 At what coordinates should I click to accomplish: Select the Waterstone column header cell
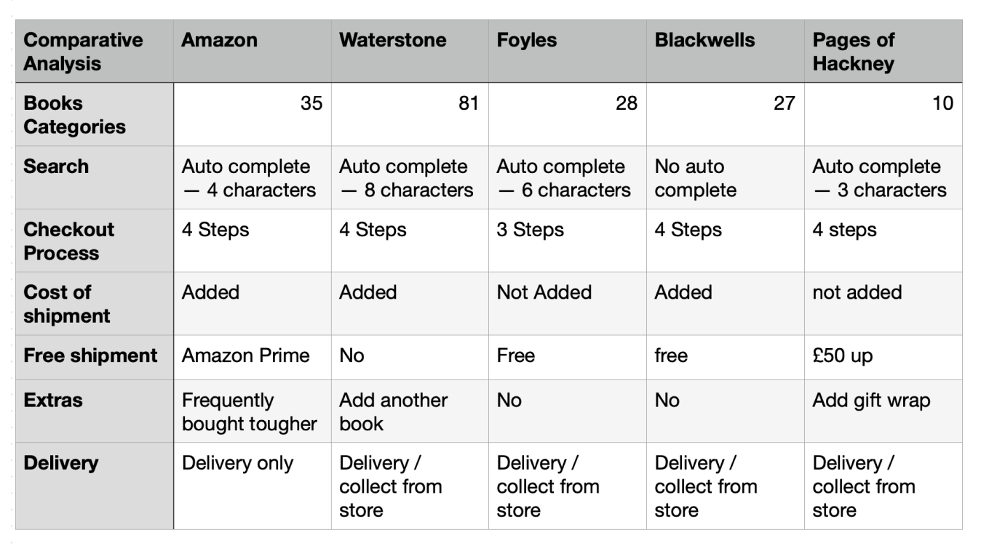410,51
